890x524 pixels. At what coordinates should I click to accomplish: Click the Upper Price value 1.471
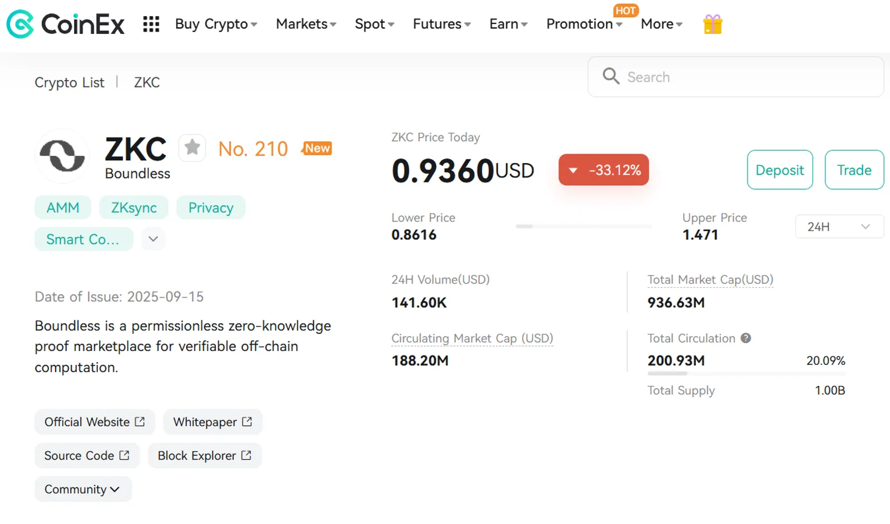(700, 235)
